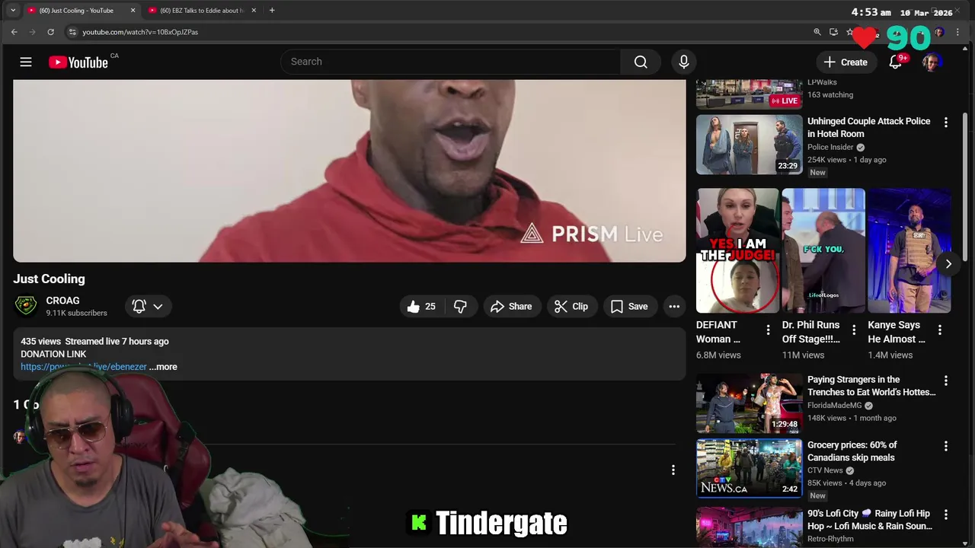Open the CROAG channel name link

pyautogui.click(x=62, y=301)
